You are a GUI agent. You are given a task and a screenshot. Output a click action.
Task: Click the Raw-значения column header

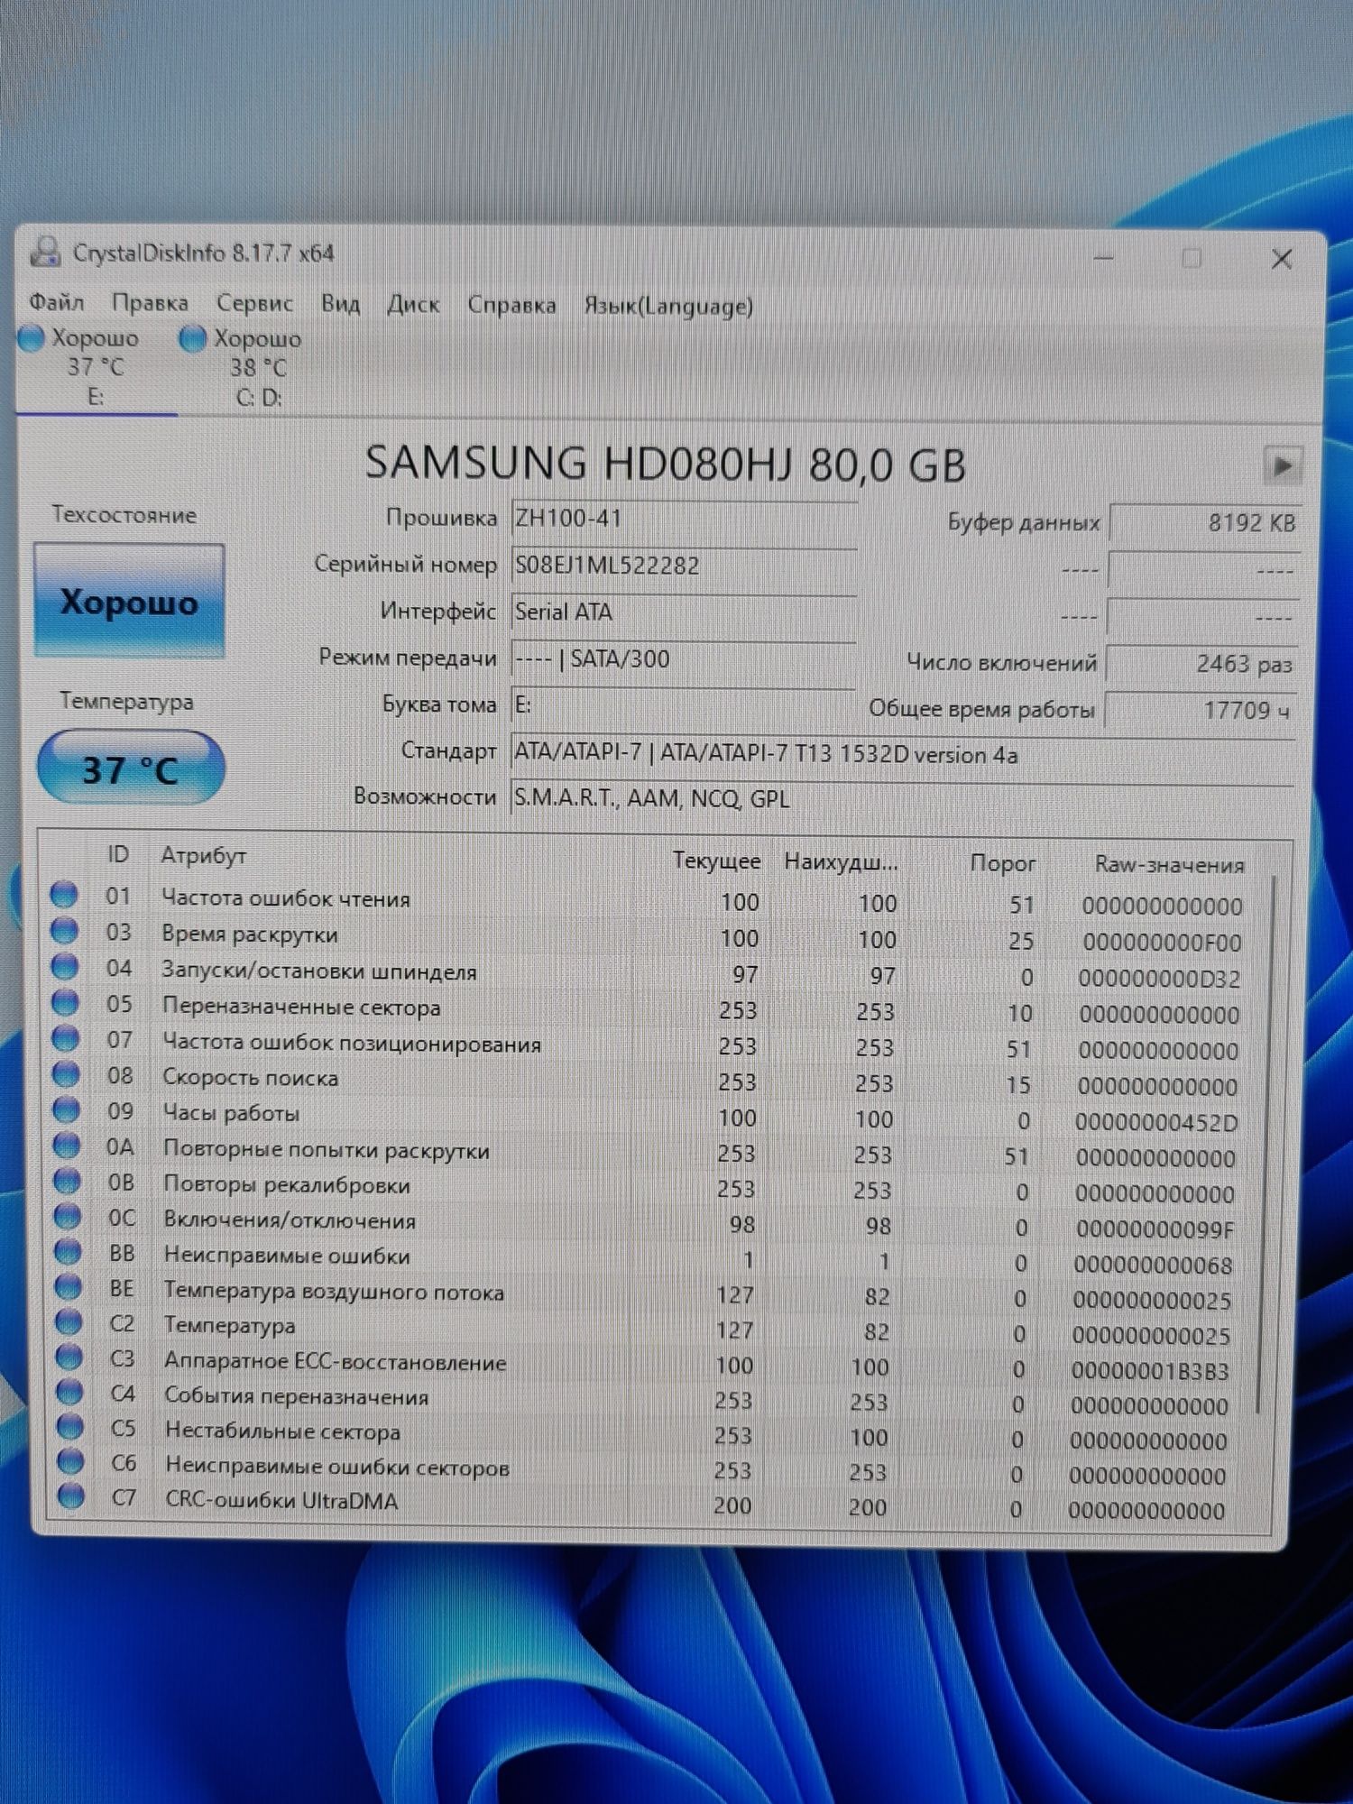[x=1169, y=864]
